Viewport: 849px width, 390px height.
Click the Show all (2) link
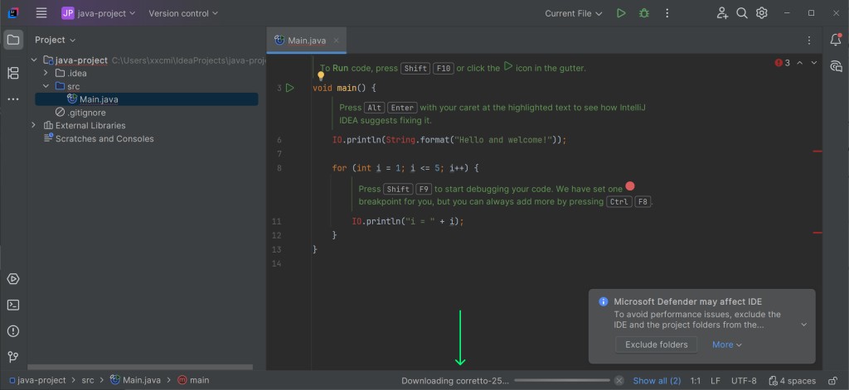657,381
